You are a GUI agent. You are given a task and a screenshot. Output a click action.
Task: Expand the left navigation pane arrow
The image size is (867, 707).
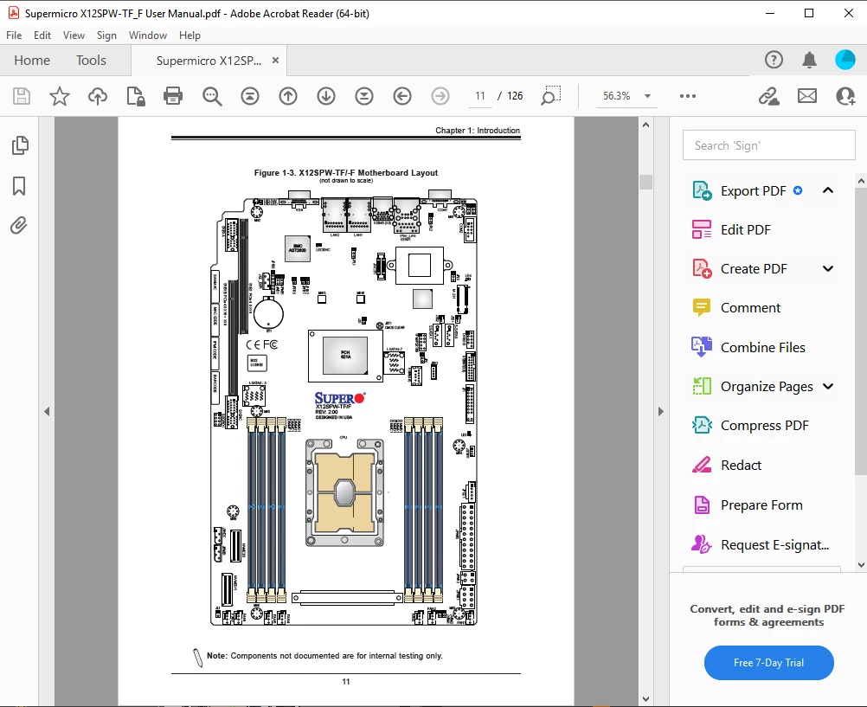[47, 412]
